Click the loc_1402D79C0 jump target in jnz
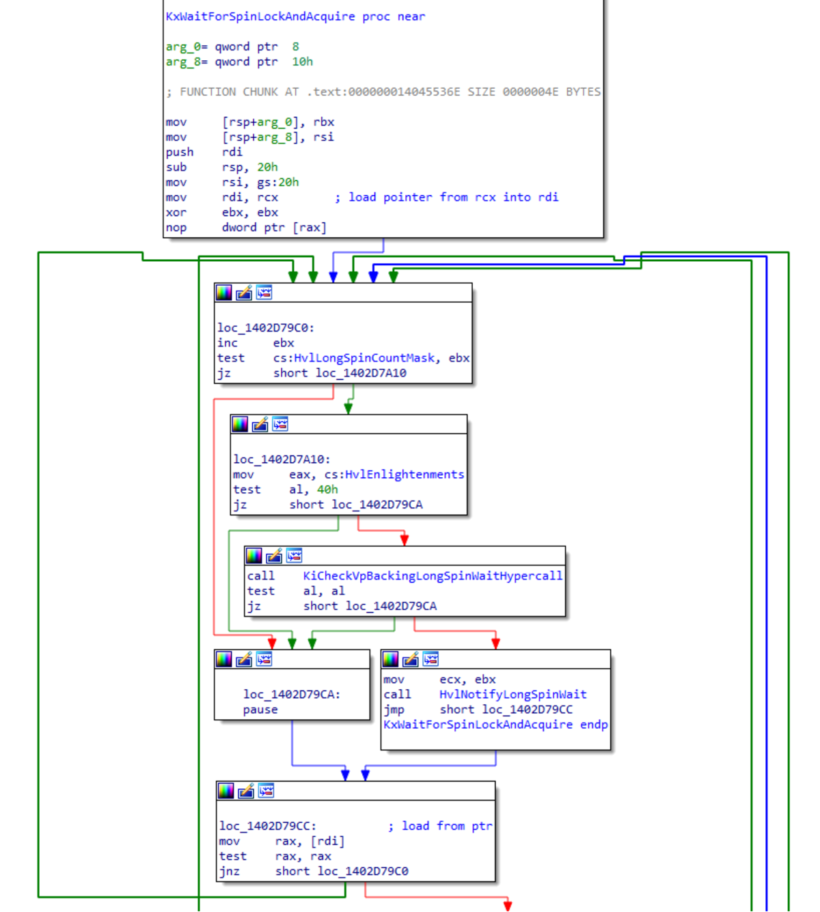Viewport: 820px width, 912px height. click(x=362, y=871)
